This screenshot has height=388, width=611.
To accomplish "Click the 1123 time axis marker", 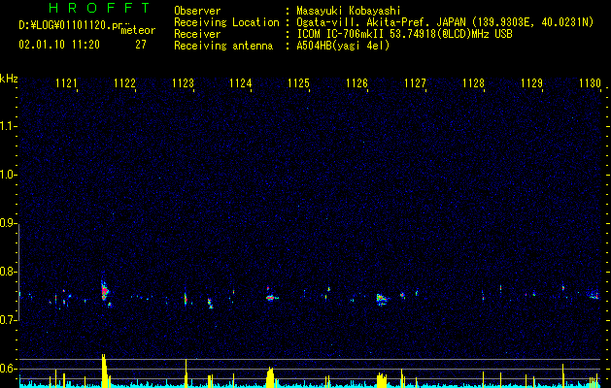I will 183,82.
